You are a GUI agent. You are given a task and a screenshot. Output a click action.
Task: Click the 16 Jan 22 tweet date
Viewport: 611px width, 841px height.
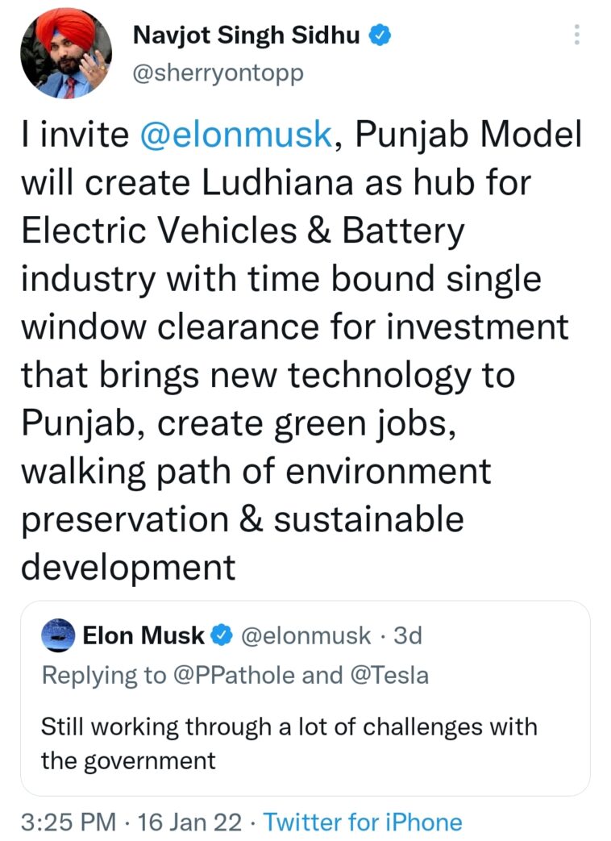click(x=189, y=822)
